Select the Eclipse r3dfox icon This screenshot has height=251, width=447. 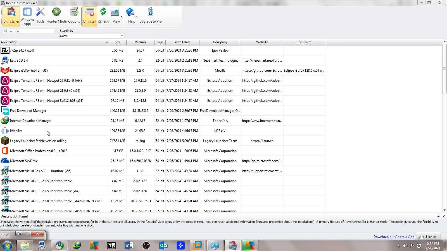[x=5, y=71]
